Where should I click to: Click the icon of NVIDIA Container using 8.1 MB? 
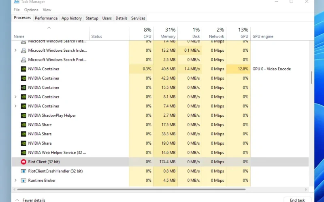click(23, 97)
